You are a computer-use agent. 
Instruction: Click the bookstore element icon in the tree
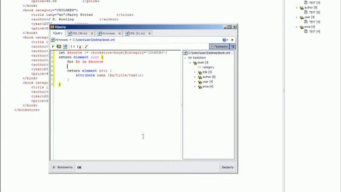(190, 58)
